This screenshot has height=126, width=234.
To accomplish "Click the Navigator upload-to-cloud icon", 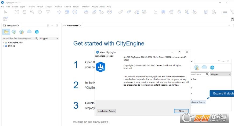I will click(x=14, y=32).
